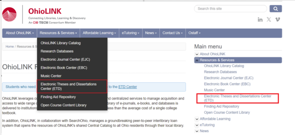Viewport: 295px width, 135px height.
Task: Open the Ostaff nav dropdown
Action: (x=194, y=33)
